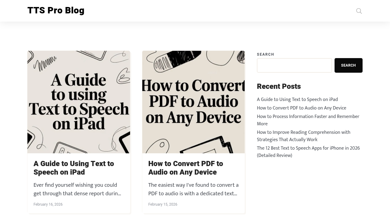The height and width of the screenshot is (219, 390).
Task: Open the Text to Speech on iPad thumbnail
Action: click(79, 102)
